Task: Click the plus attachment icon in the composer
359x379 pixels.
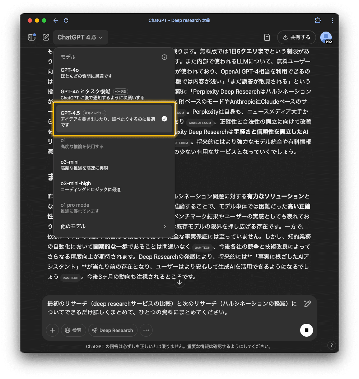Action: (52, 330)
